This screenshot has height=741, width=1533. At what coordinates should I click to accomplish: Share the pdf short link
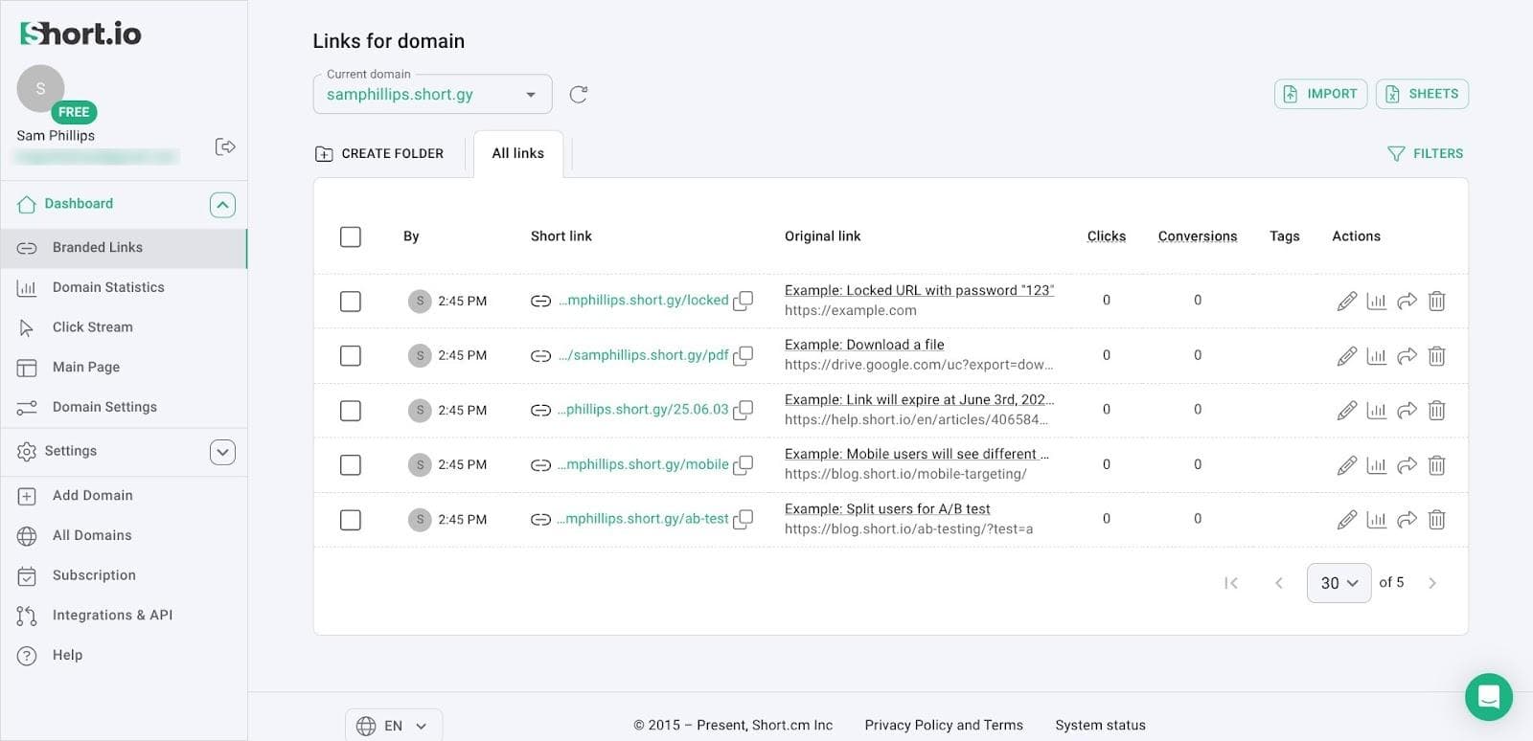click(1407, 356)
